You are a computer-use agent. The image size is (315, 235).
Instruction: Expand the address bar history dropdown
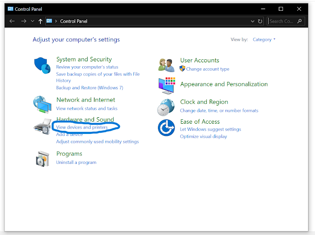(252, 21)
